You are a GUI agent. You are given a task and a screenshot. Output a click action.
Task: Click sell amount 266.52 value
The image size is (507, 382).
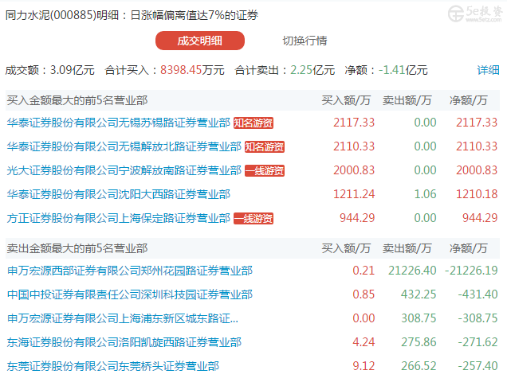click(x=419, y=366)
